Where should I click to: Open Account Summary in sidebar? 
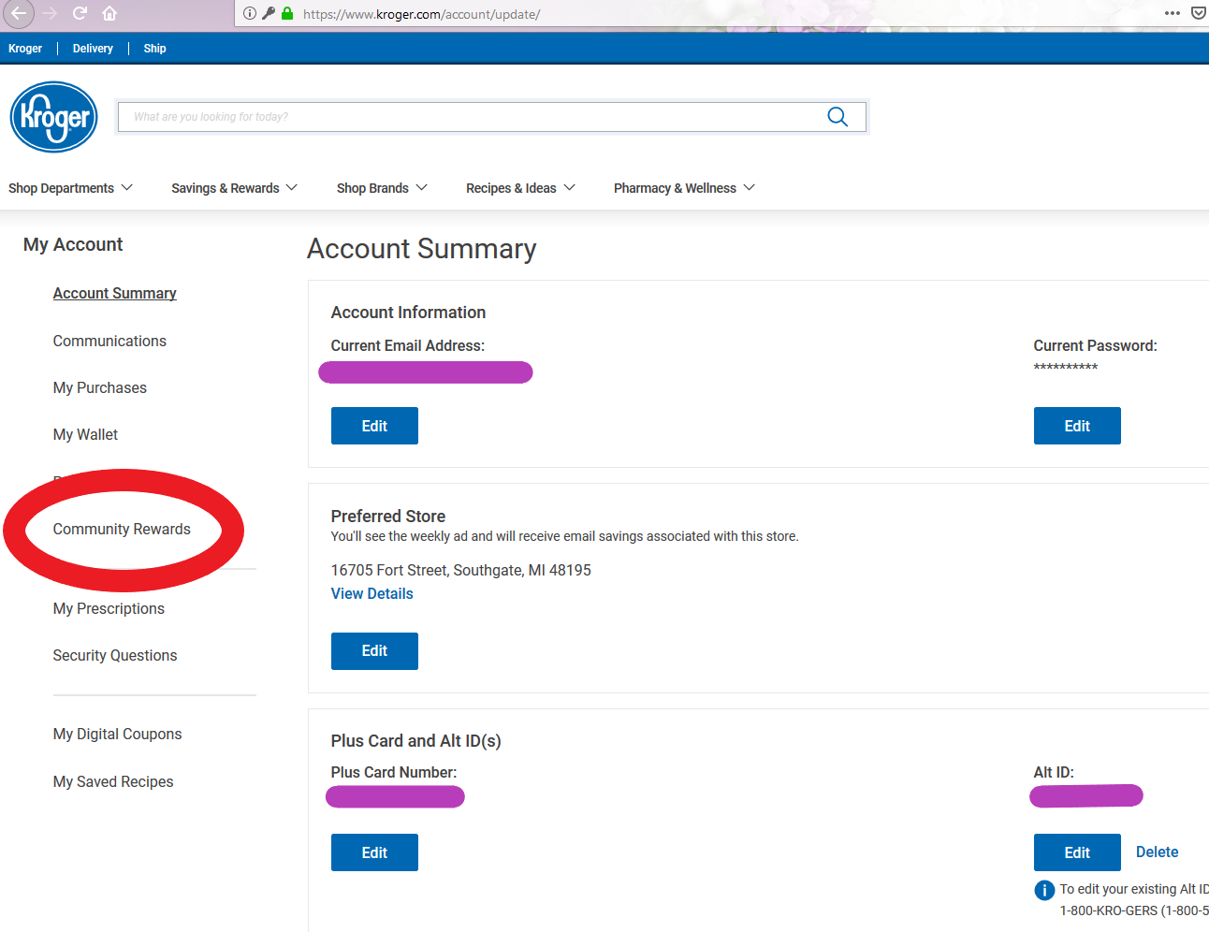[x=114, y=294]
